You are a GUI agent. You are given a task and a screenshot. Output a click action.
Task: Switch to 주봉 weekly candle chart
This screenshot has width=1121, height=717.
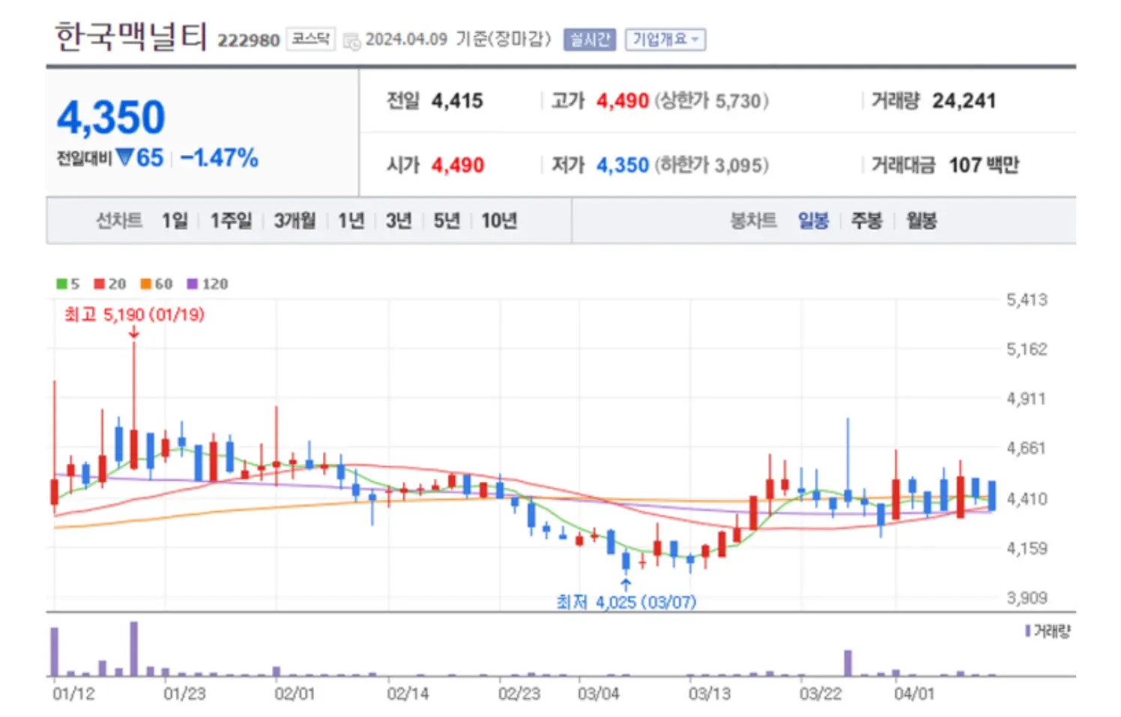point(867,221)
